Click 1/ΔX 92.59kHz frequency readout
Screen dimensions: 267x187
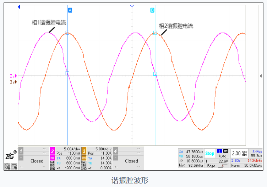pyautogui.click(x=191, y=165)
